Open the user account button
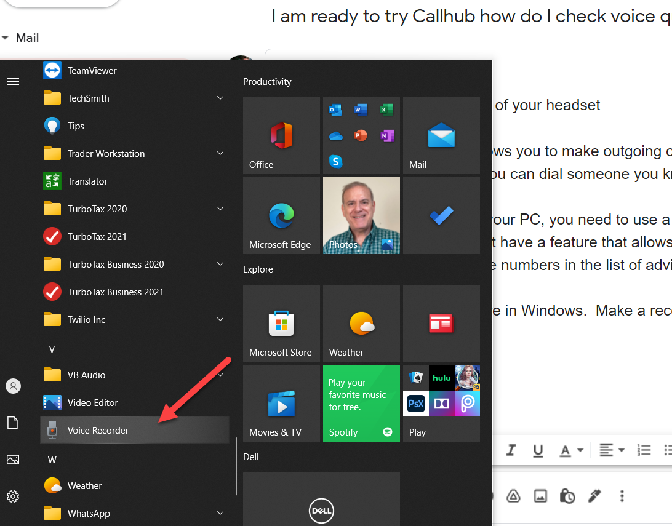 14,386
